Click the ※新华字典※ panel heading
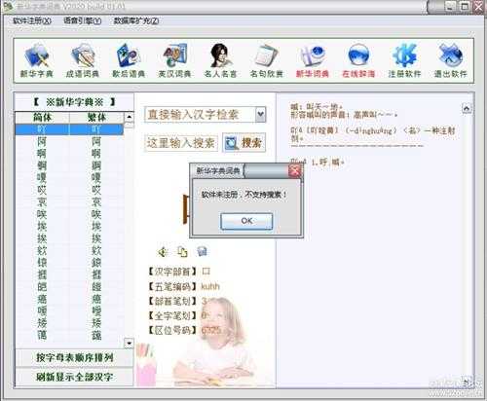This screenshot has width=487, height=401. coord(74,102)
